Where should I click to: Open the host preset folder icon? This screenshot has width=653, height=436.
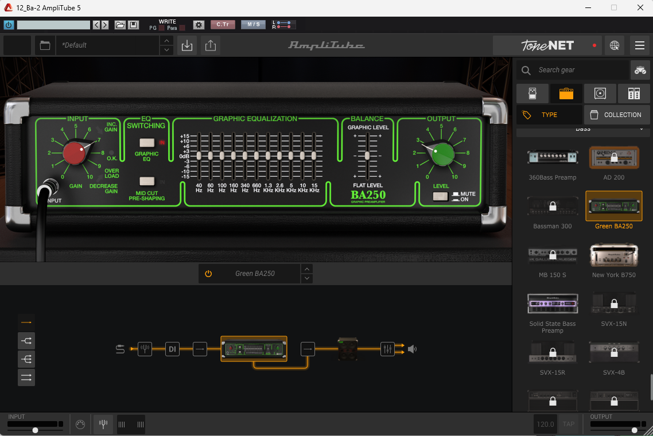[120, 25]
